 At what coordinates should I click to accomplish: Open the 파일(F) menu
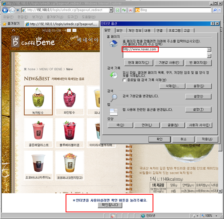coord(8,17)
